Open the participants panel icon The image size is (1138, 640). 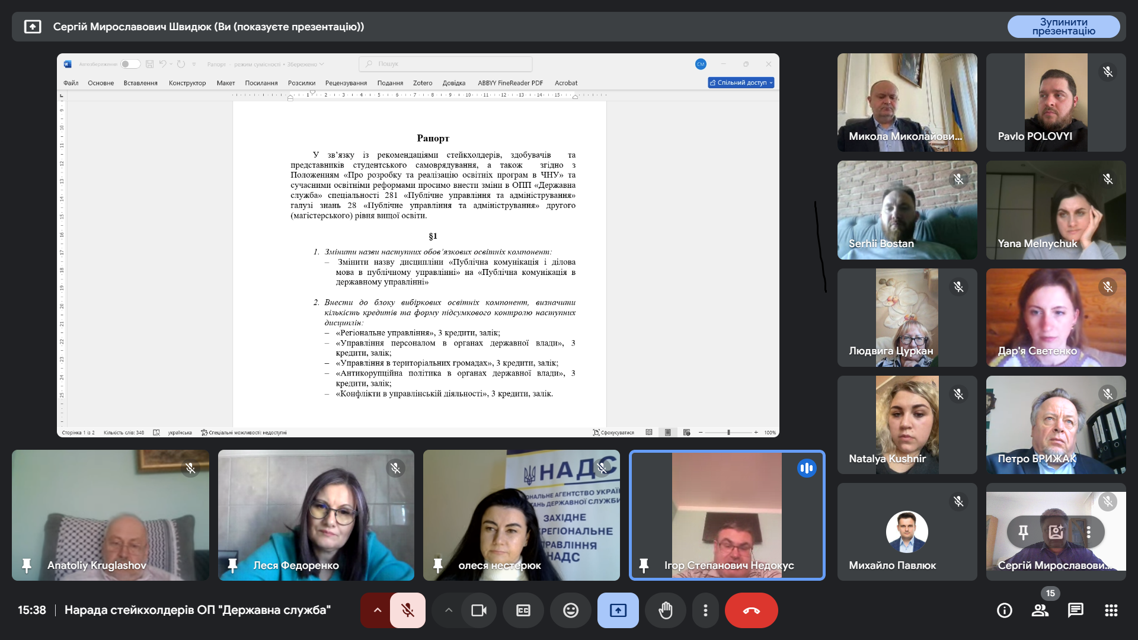pos(1040,610)
